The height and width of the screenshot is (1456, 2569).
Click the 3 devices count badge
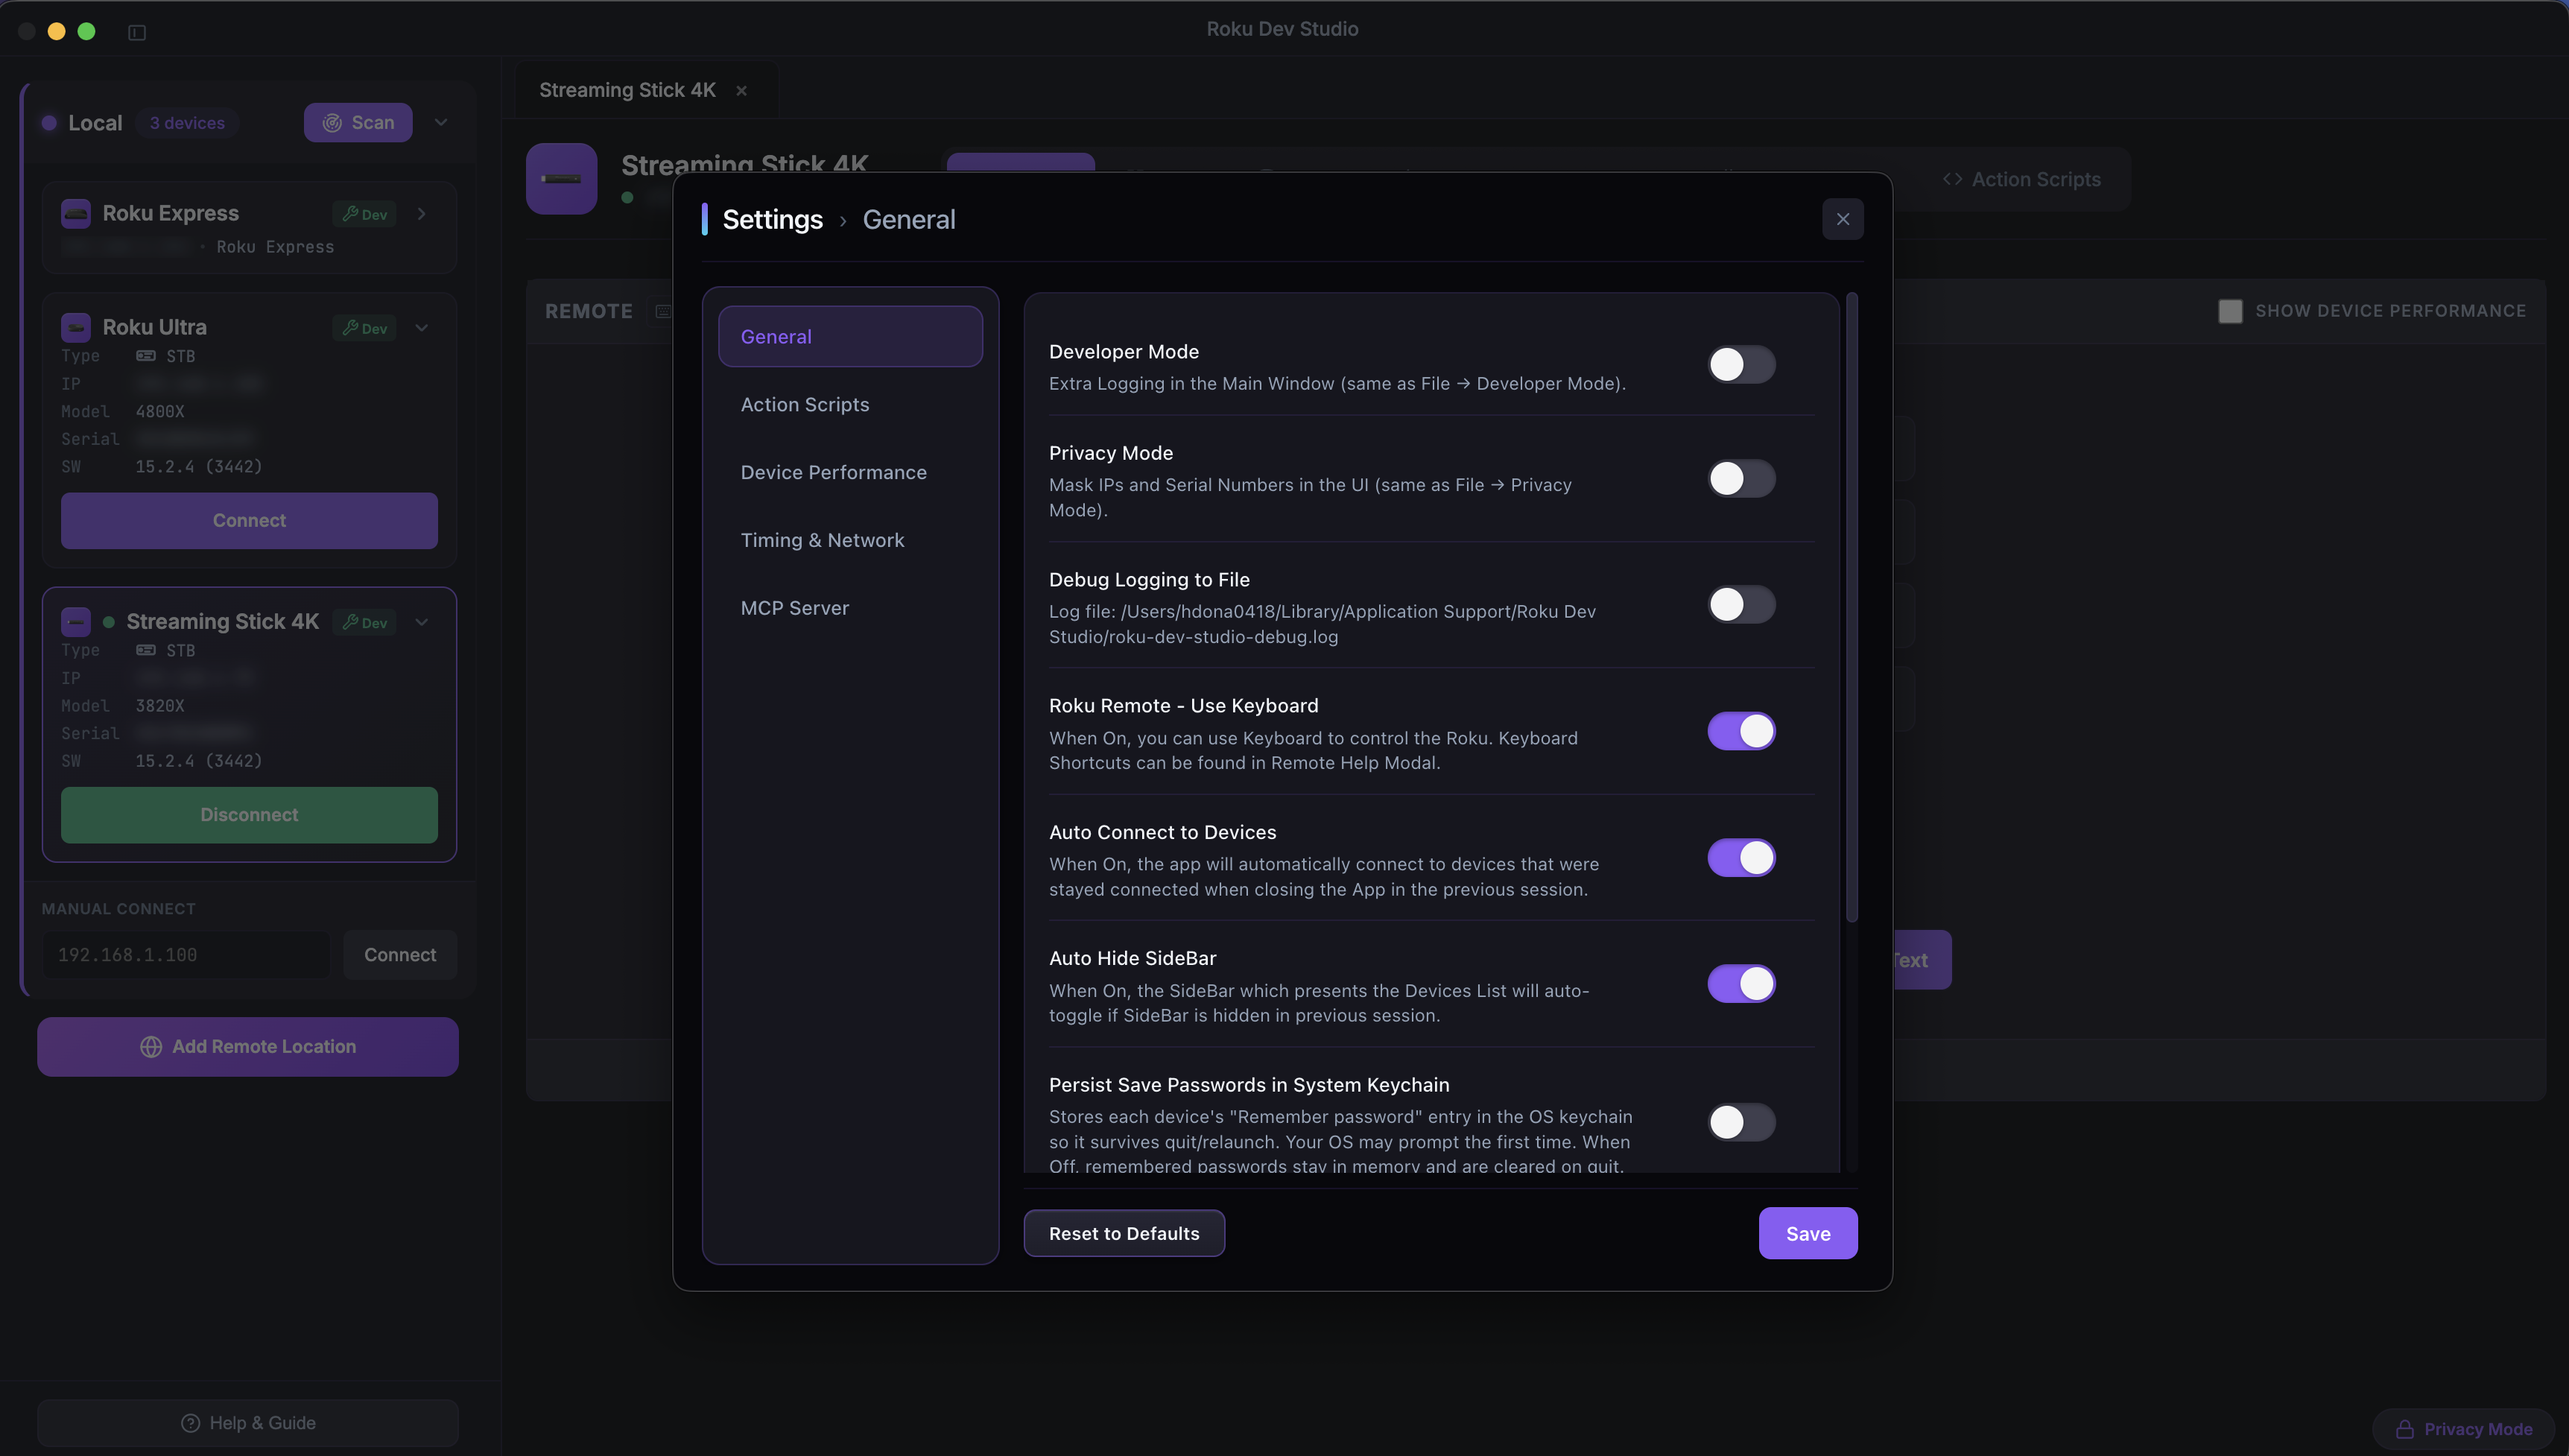[187, 123]
